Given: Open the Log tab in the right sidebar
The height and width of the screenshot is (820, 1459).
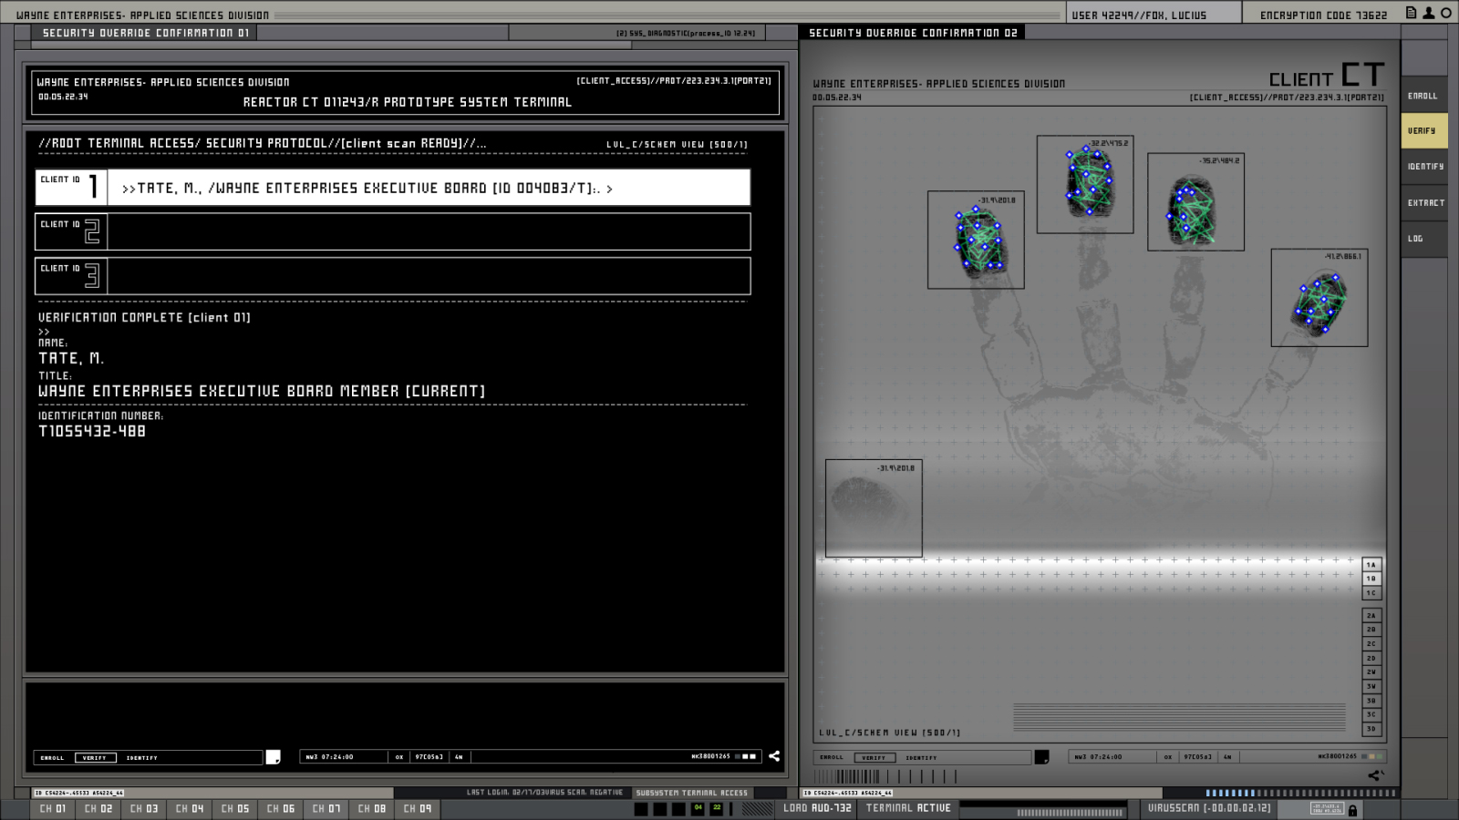Looking at the screenshot, I should [1423, 239].
